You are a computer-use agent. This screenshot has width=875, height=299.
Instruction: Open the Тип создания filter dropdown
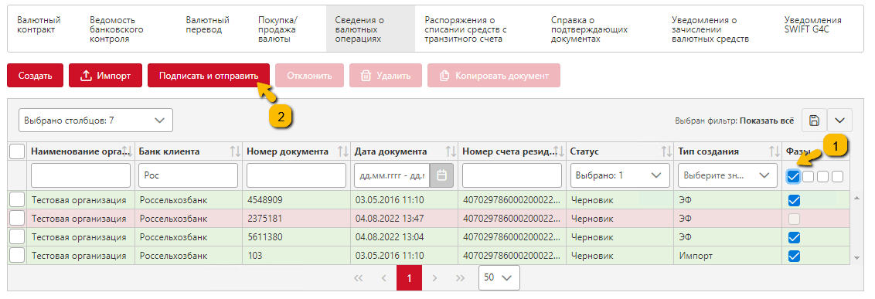[727, 175]
